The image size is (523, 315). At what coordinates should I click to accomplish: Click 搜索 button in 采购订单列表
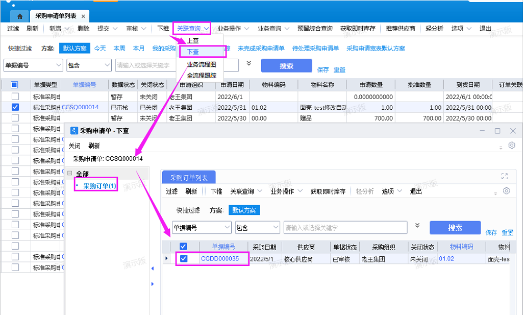[x=455, y=228]
